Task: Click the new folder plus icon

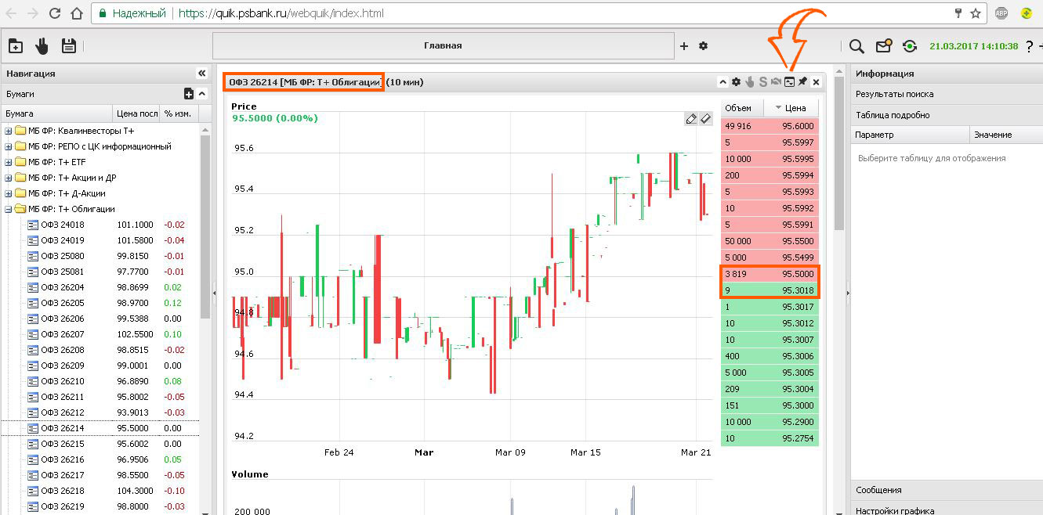Action: 15,46
